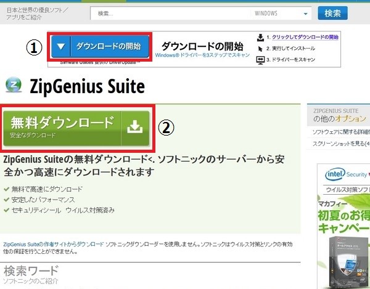Click the Intel Security logo in ad

(346, 174)
